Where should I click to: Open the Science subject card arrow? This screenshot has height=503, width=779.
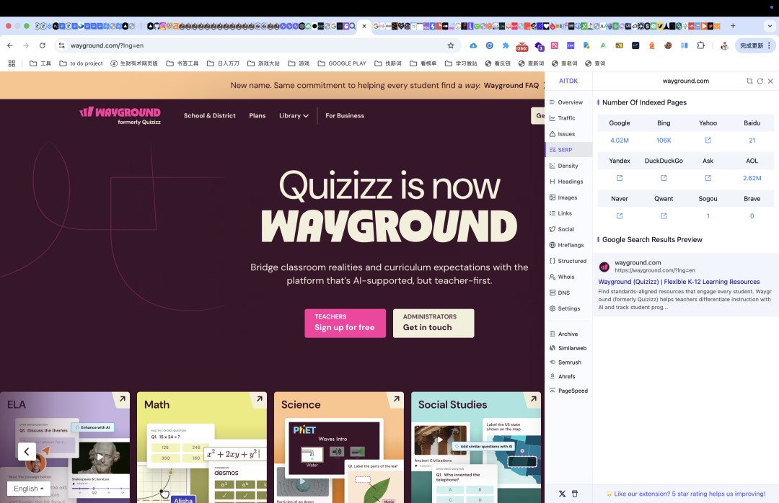click(396, 399)
